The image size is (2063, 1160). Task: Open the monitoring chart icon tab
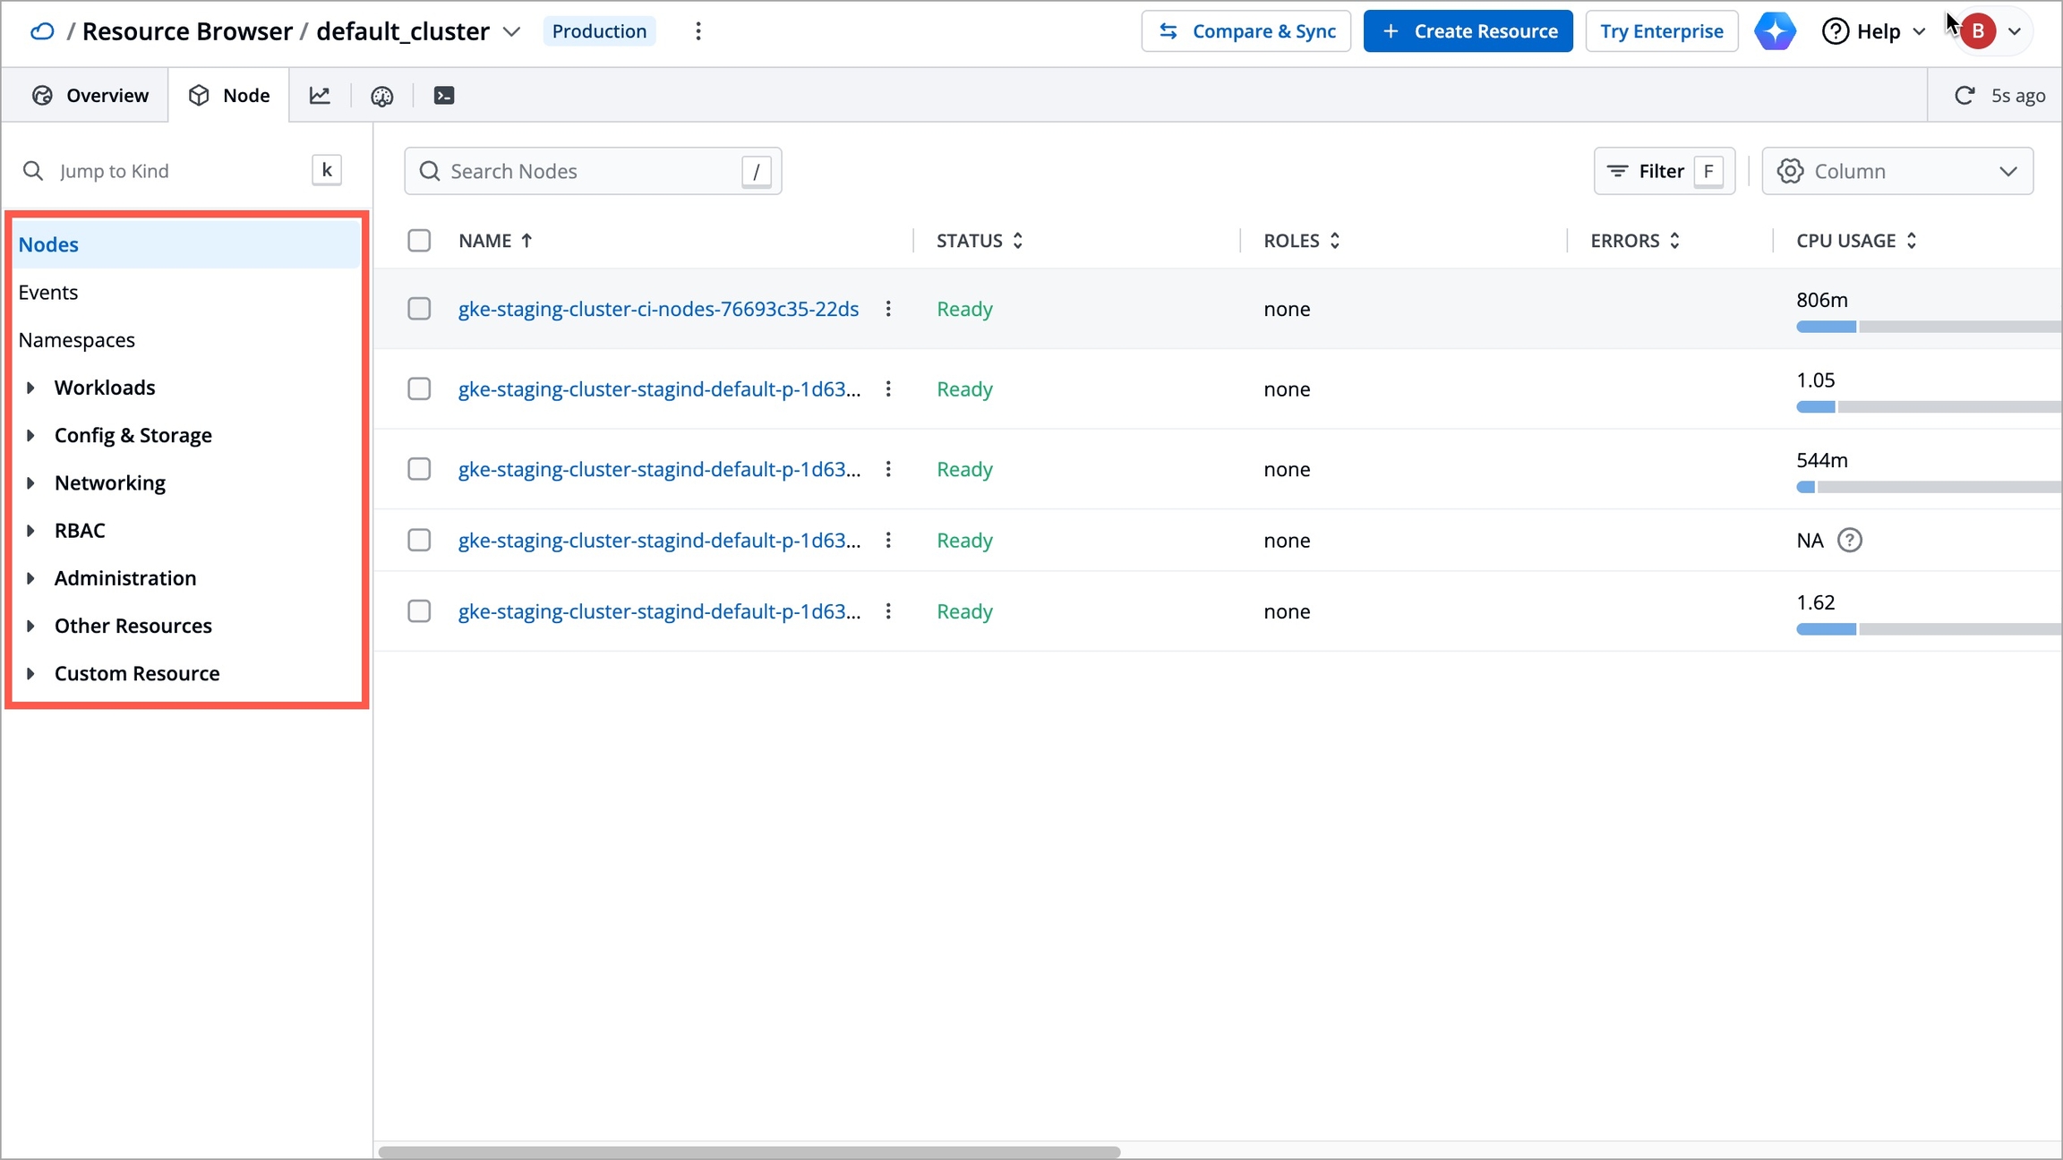pos(320,96)
